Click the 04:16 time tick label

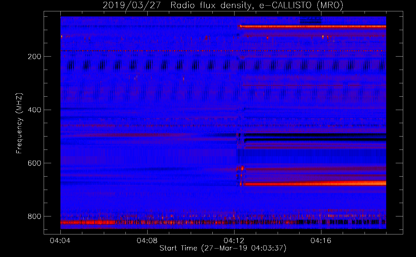[x=321, y=241]
